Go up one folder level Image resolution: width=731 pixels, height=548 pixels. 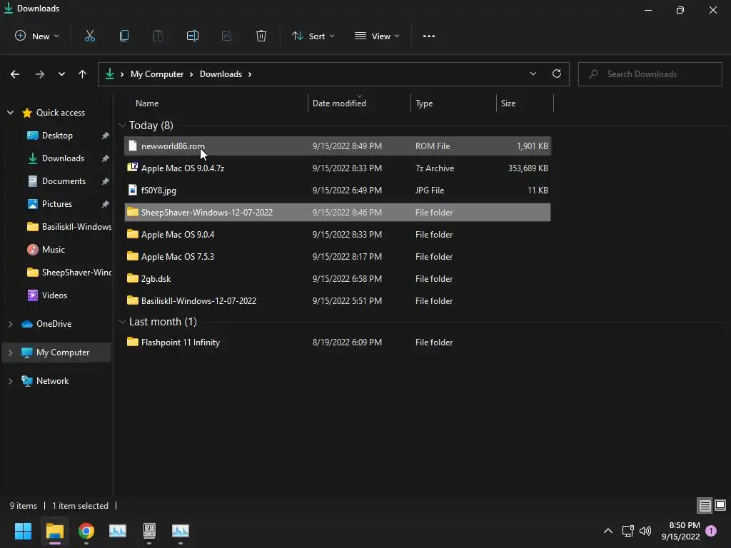point(83,74)
